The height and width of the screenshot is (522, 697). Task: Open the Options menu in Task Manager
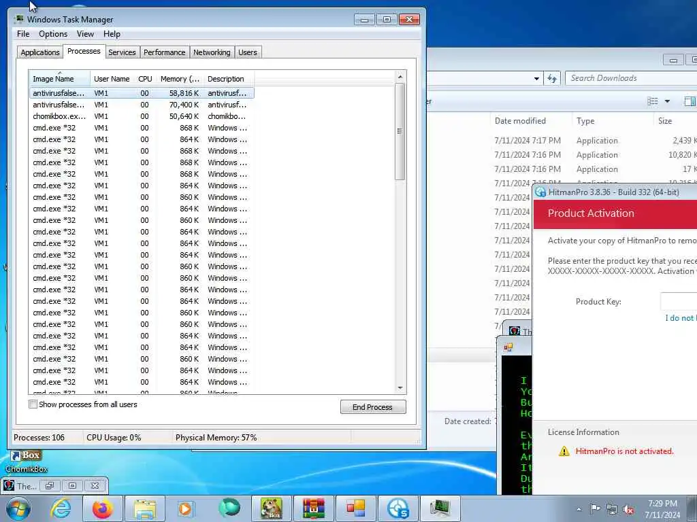click(53, 34)
